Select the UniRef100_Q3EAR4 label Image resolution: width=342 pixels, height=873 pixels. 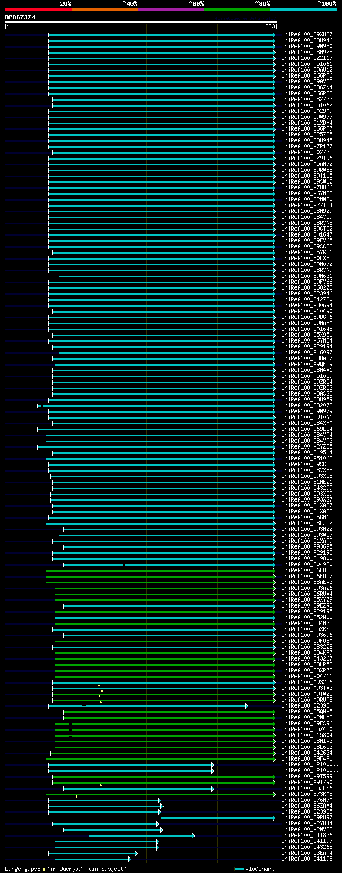[x=307, y=853]
